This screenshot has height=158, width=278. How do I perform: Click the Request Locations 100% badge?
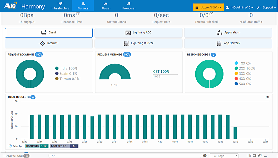click(39, 55)
